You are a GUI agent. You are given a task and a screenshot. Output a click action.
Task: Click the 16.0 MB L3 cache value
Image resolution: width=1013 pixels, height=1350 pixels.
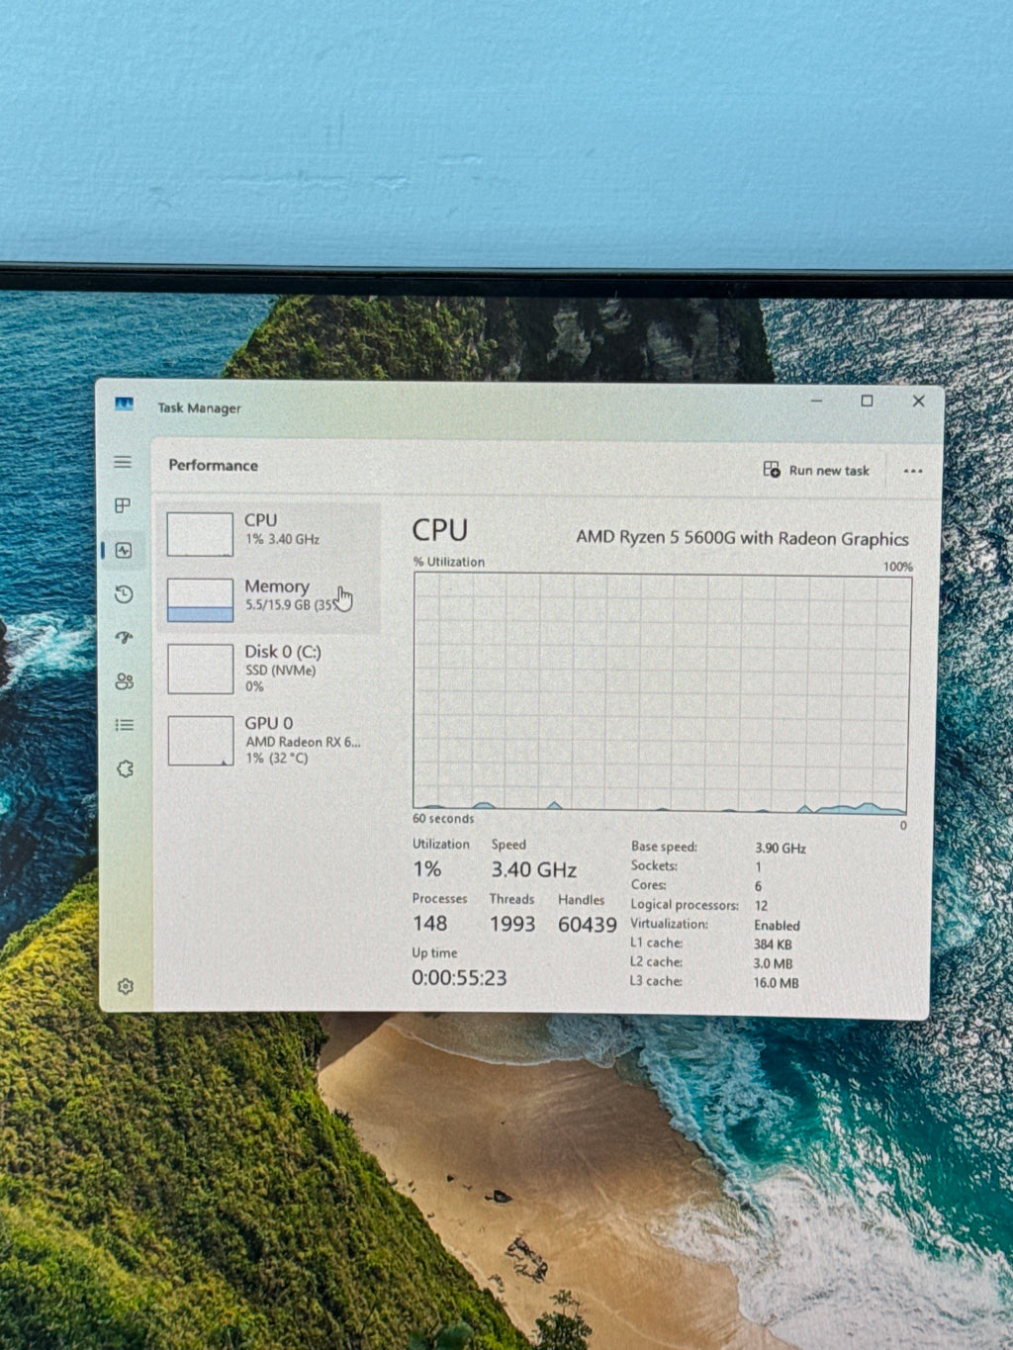[x=776, y=982]
